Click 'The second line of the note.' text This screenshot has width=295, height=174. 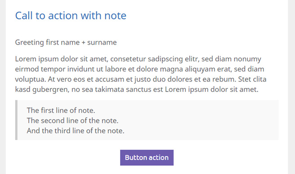point(72,120)
